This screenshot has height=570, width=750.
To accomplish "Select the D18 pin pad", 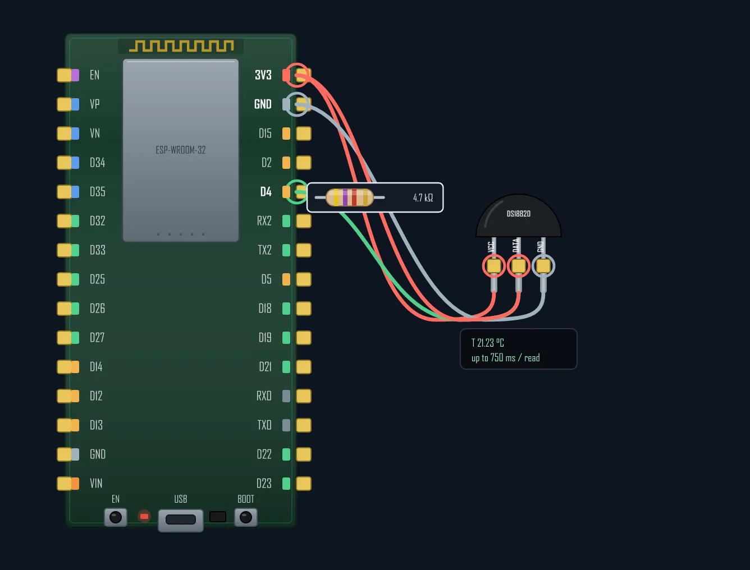I will [x=304, y=309].
